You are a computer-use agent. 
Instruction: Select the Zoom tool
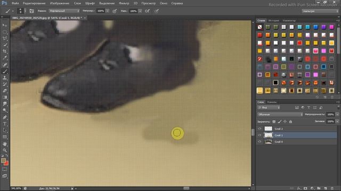5,150
